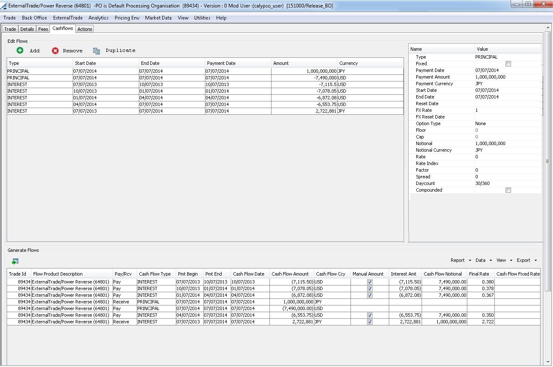Open the Export dropdown
Image resolution: width=553 pixels, height=367 pixels.
[526, 260]
